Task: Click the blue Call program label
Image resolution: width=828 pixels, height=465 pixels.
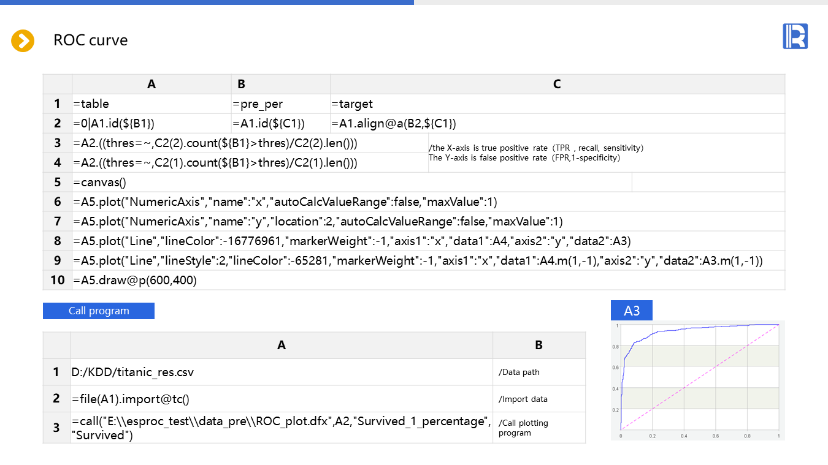Action: tap(99, 311)
